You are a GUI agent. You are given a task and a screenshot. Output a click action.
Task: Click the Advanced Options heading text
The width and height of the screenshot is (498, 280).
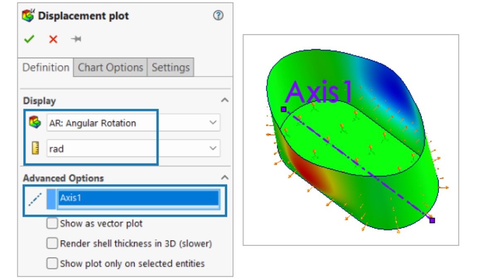[63, 178]
